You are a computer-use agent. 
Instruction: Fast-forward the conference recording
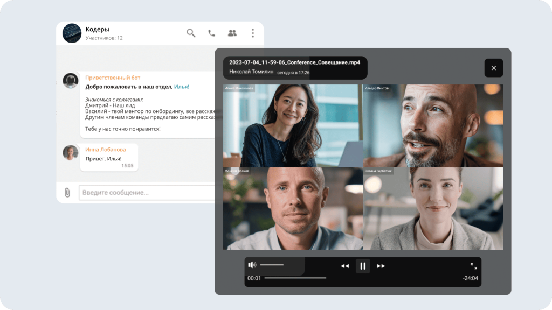click(381, 266)
